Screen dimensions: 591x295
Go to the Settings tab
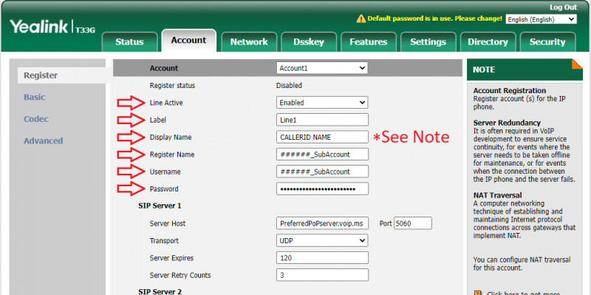point(428,42)
